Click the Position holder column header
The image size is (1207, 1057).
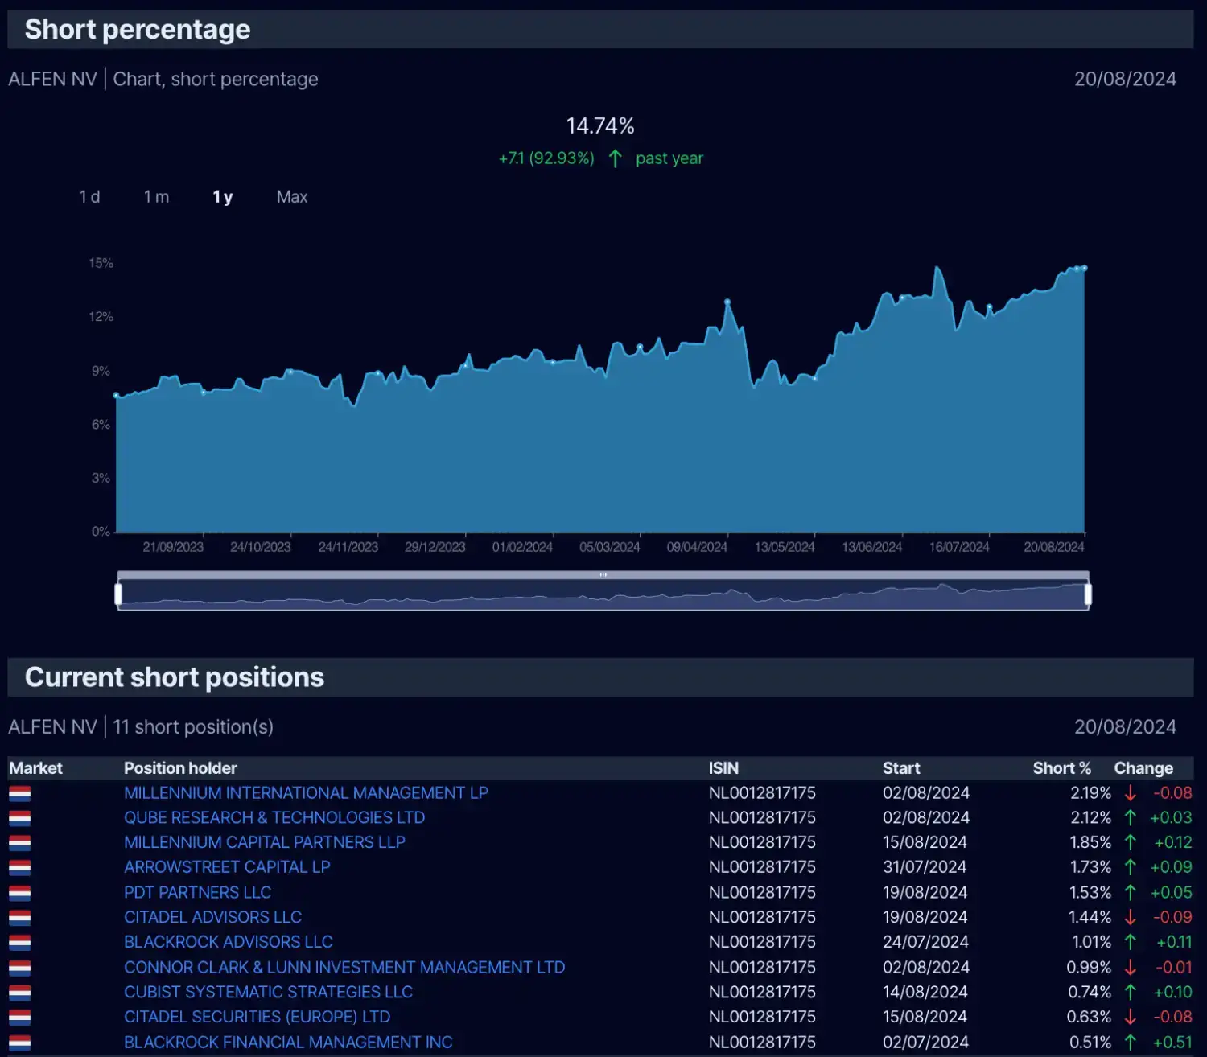point(180,768)
